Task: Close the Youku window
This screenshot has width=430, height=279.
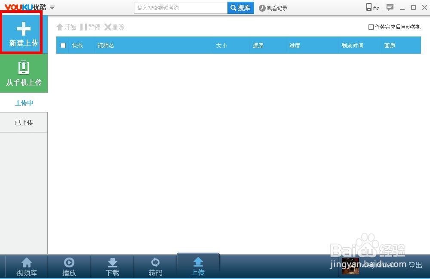Action: (x=424, y=8)
